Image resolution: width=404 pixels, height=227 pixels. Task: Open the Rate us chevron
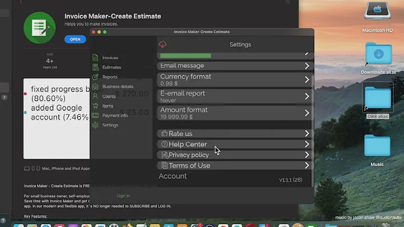tap(307, 133)
